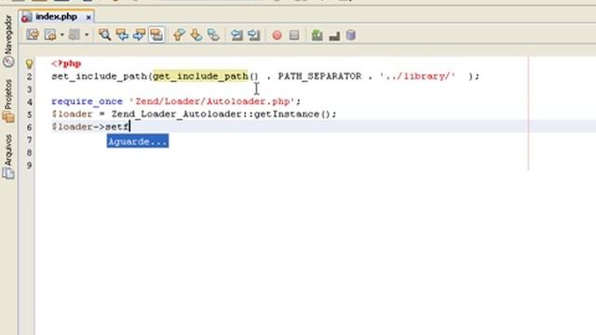Screen dimensions: 596x335
Task: Toggle bookmark on current line
Action: click(x=213, y=35)
